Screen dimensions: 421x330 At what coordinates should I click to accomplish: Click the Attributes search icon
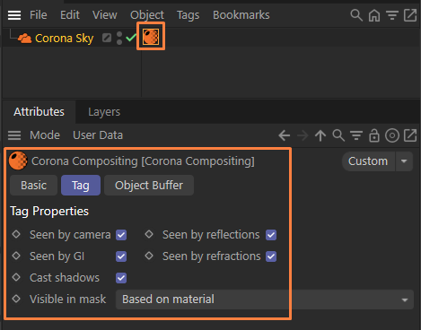tap(338, 135)
